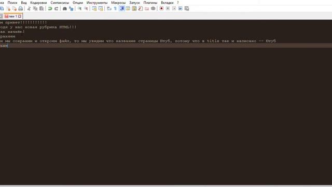Click the Save Recorded Macro icon

click(x=187, y=8)
